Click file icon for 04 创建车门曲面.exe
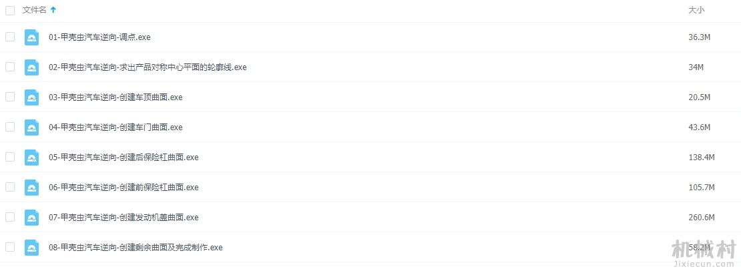Screen dimensions: 741x271 coord(31,127)
